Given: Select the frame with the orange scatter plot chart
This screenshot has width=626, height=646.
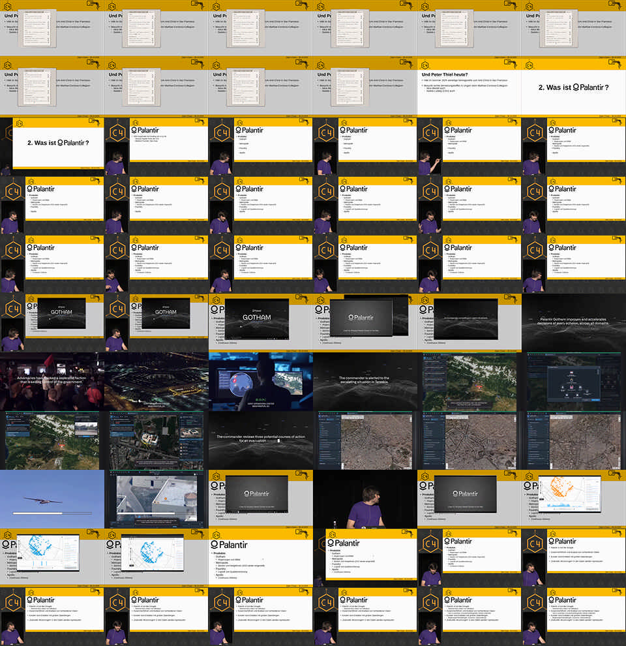Looking at the screenshot, I should point(573,499).
